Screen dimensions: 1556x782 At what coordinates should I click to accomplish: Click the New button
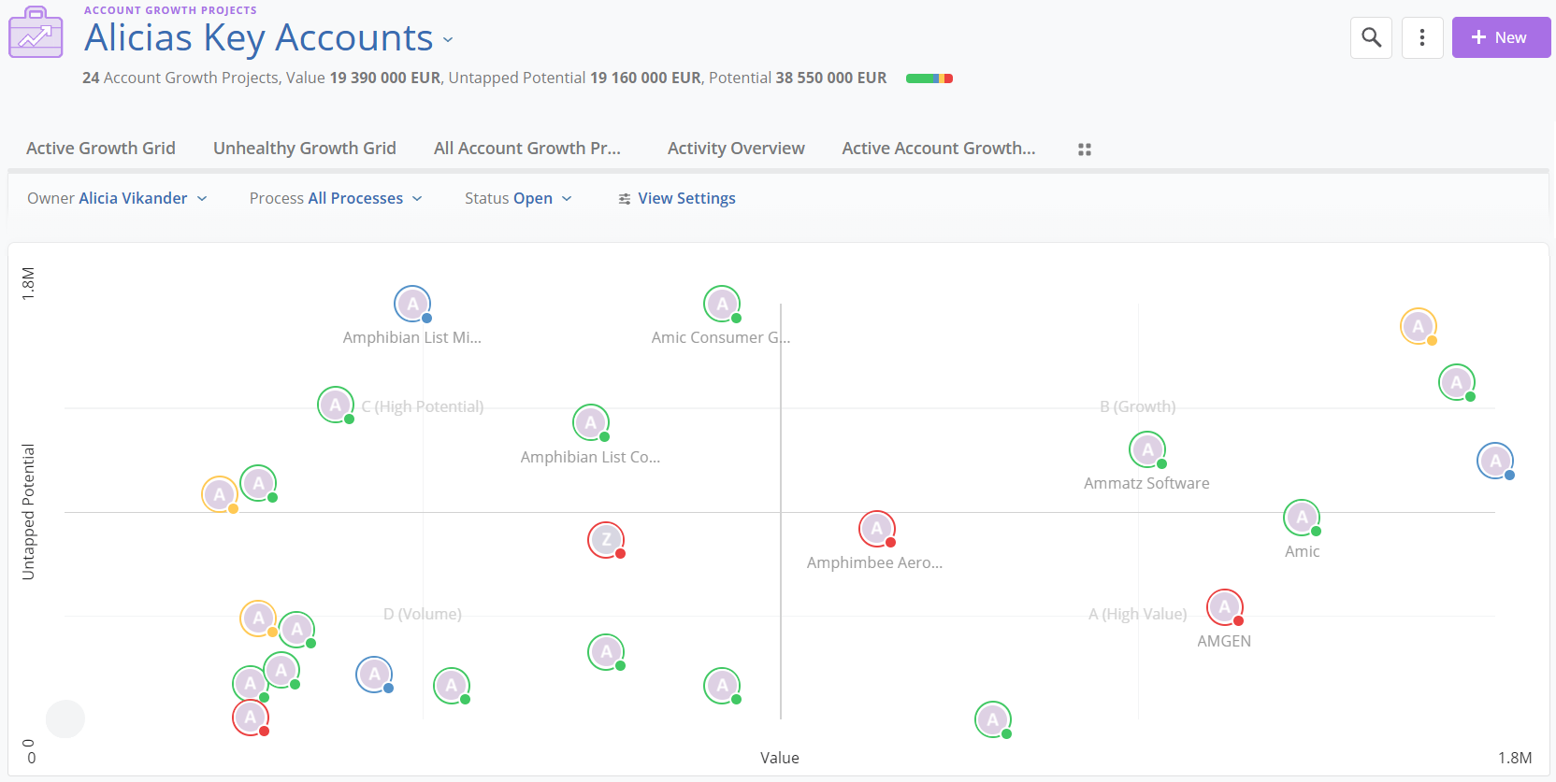(1500, 37)
